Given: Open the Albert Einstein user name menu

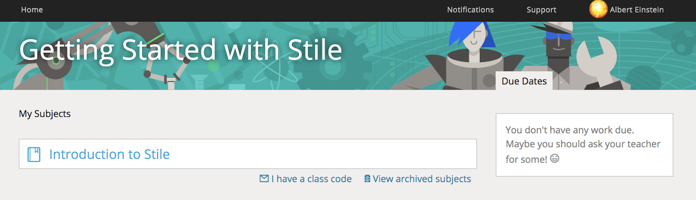Looking at the screenshot, I should click(x=636, y=10).
